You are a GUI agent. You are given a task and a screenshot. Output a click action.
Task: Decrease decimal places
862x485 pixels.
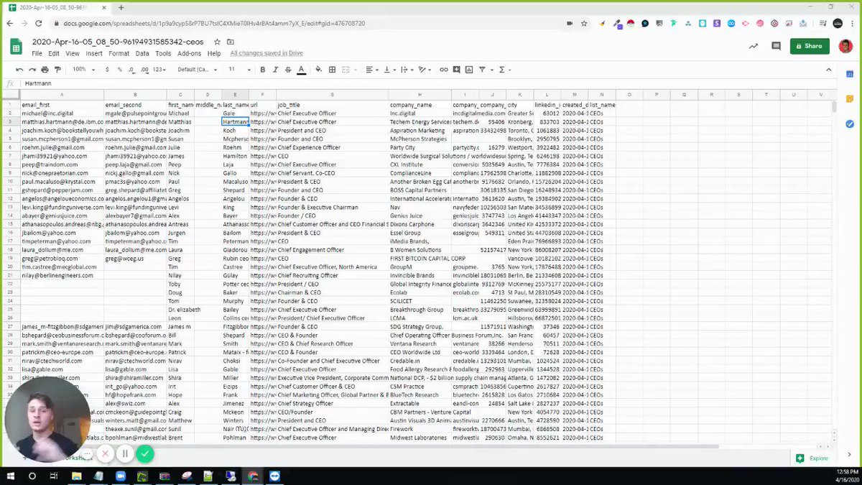tap(131, 70)
